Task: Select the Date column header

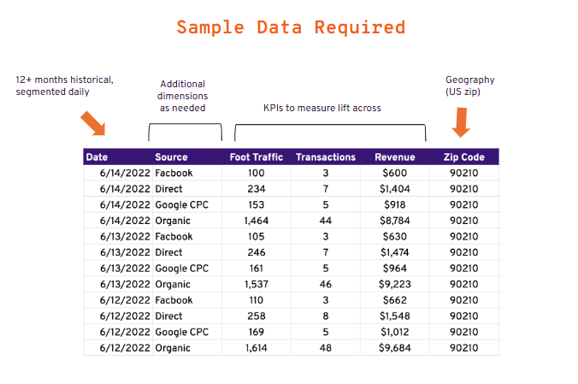Action: (x=97, y=157)
